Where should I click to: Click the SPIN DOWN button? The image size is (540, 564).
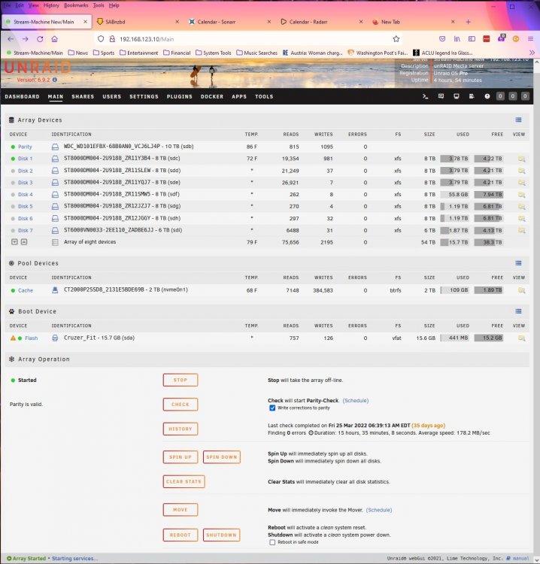[x=222, y=456]
